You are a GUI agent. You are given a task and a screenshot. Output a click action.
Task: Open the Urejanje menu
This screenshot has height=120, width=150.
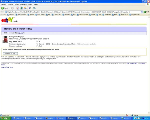coord(10,4)
